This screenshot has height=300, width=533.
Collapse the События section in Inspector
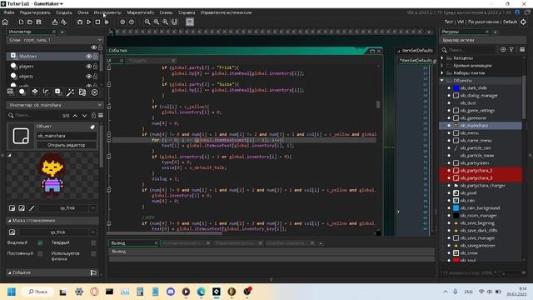coord(9,272)
